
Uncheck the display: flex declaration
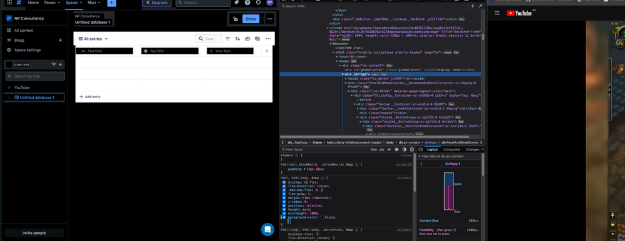point(284,182)
